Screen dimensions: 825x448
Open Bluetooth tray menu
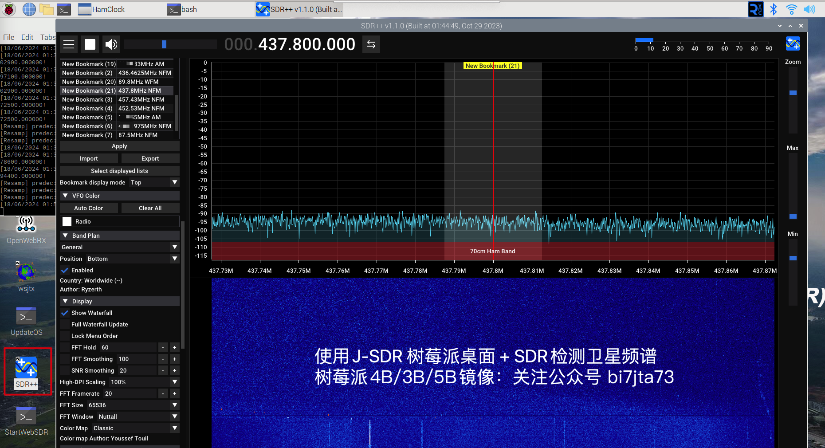click(774, 9)
